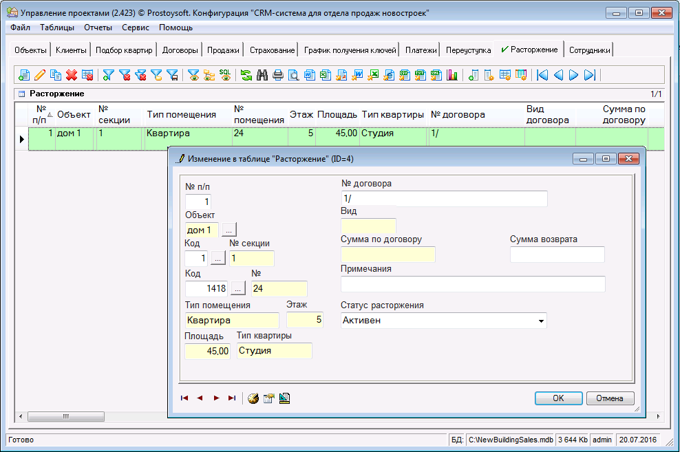Screen dimensions: 680x452
Task: Open search with the binoculars icon
Action: 262,76
